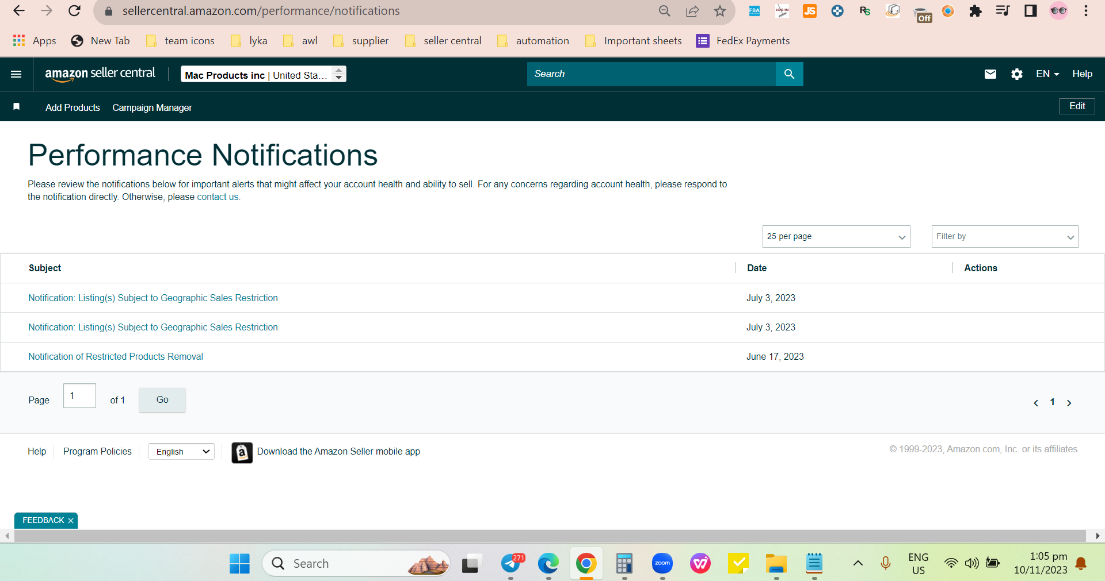The height and width of the screenshot is (581, 1105).
Task: Click Help in the top bar
Action: click(1082, 74)
